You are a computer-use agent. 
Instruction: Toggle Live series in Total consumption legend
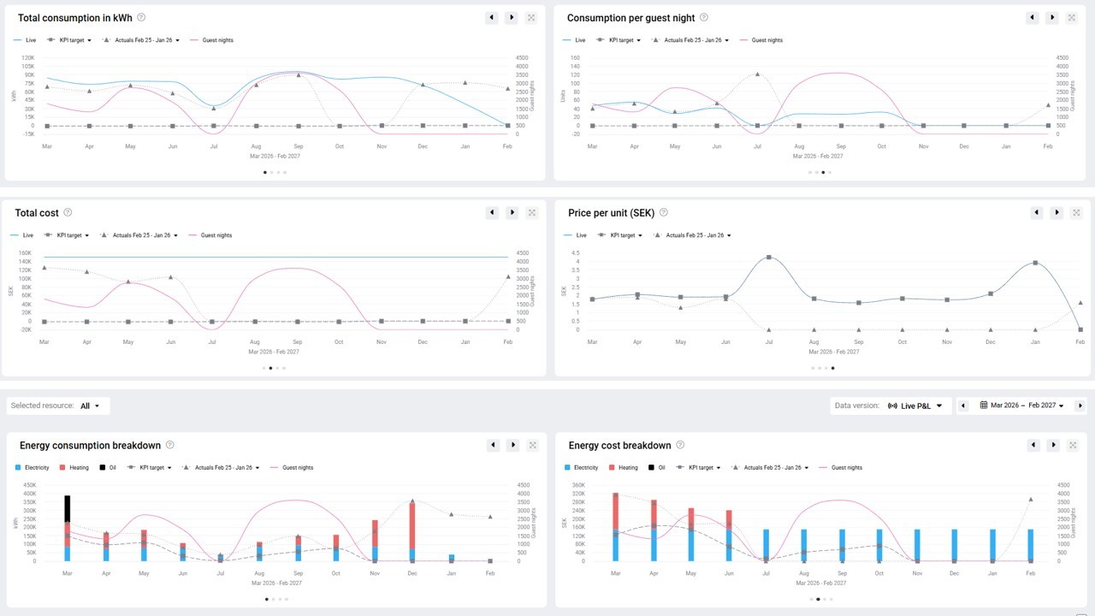26,40
